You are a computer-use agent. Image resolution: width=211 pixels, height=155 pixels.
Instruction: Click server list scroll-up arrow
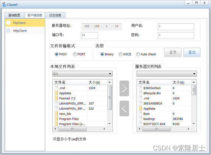pos(194,82)
